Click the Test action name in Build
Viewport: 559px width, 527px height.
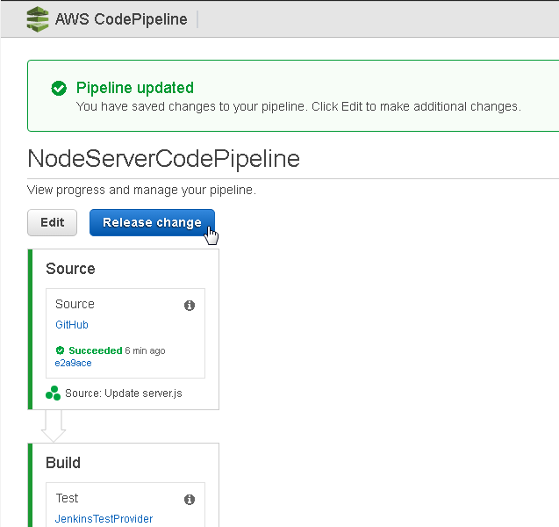[67, 498]
